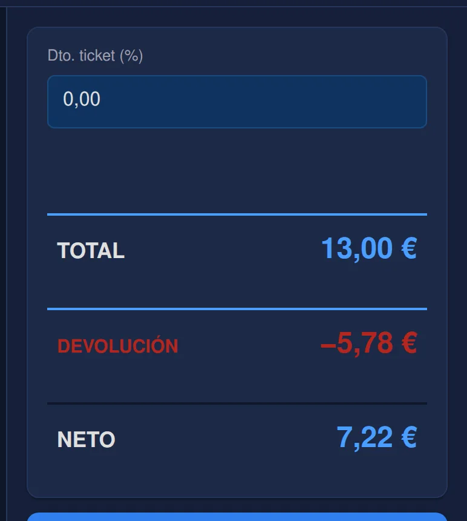Viewport: 467px width, 521px height.
Task: Click the Dto. ticket (%) label
Action: click(95, 56)
